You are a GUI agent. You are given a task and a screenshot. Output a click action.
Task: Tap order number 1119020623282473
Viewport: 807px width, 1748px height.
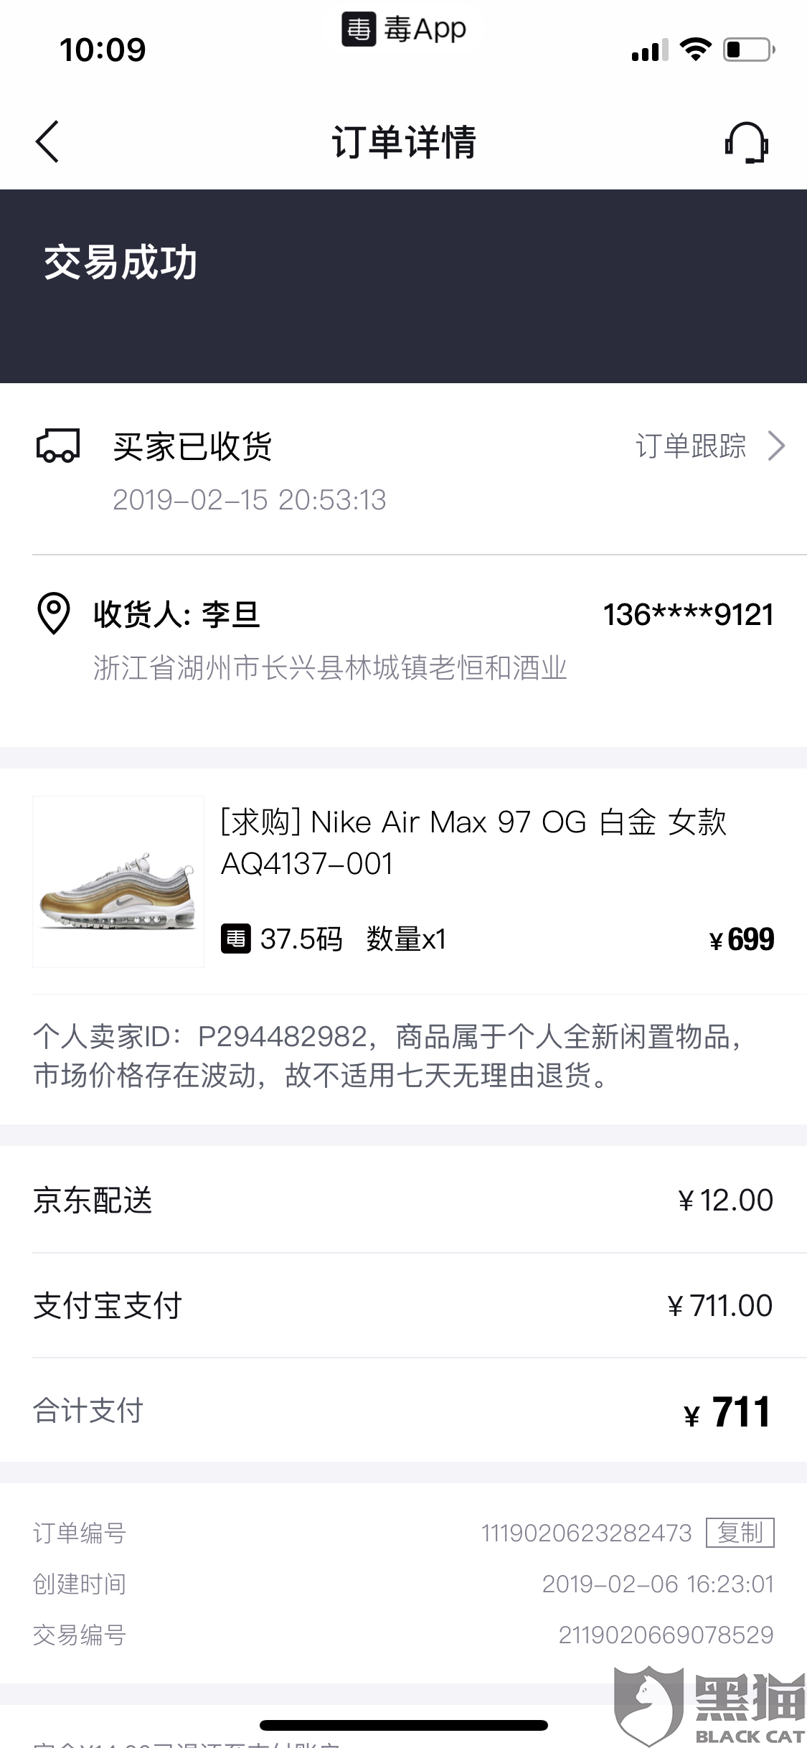(x=586, y=1533)
